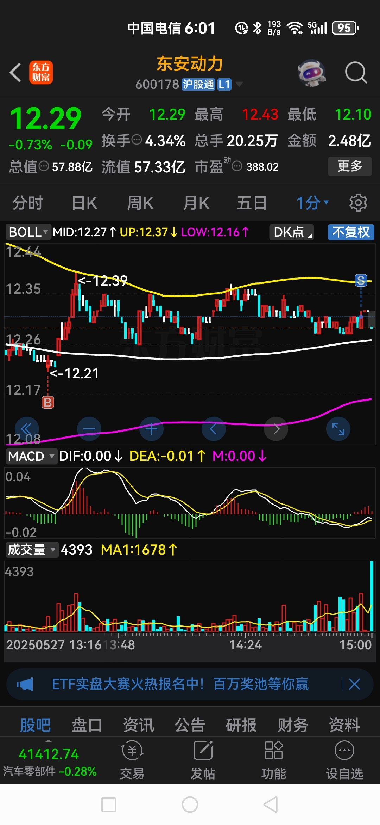380x825 pixels.
Task: Tap 沪股通 badge
Action: [x=198, y=84]
